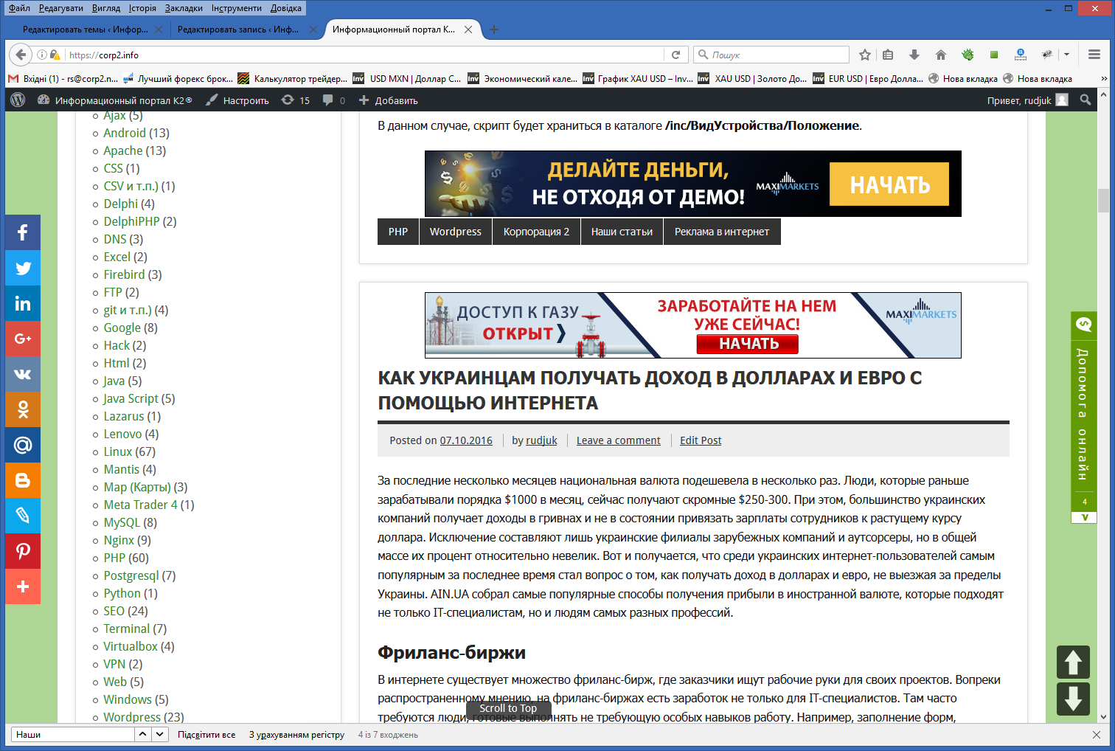Click the 'Edit Post' link

(701, 440)
